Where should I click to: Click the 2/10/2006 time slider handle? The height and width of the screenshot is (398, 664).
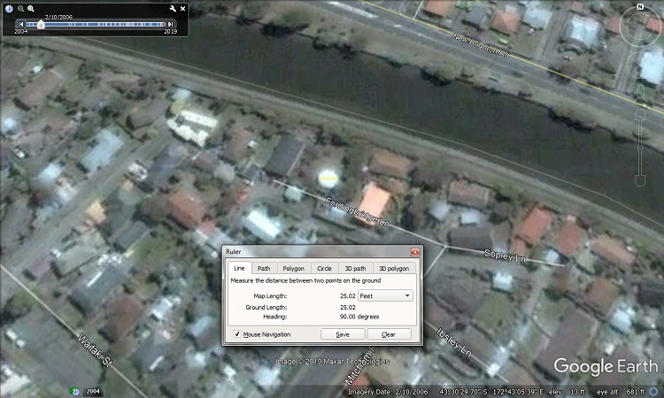41,24
